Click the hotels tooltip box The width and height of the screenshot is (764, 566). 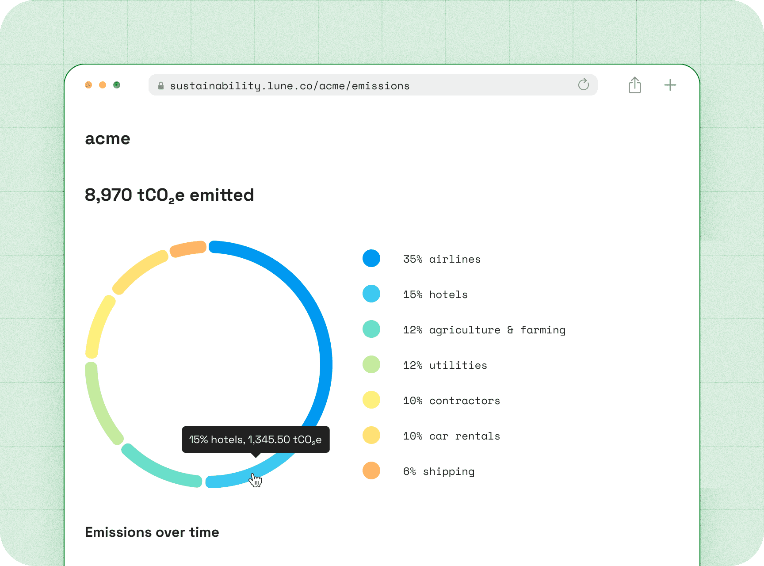pos(256,440)
